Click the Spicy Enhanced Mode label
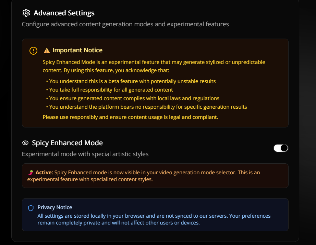The height and width of the screenshot is (245, 316). coord(67,143)
